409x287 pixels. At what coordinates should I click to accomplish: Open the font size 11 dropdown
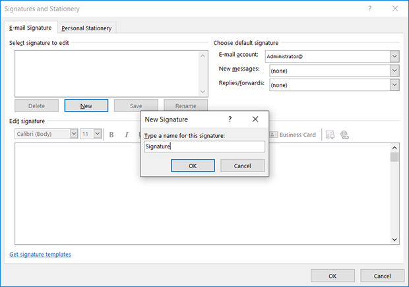tap(98, 134)
